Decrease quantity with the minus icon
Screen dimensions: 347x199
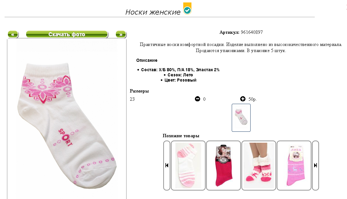tap(197, 99)
